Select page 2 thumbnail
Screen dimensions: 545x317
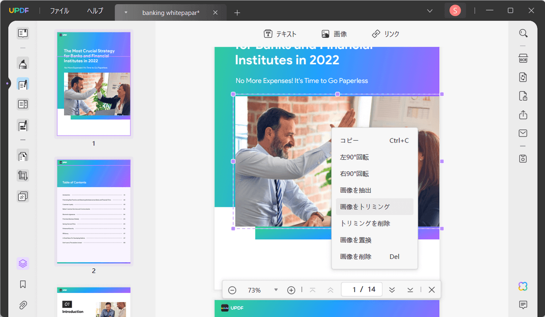coord(94,211)
